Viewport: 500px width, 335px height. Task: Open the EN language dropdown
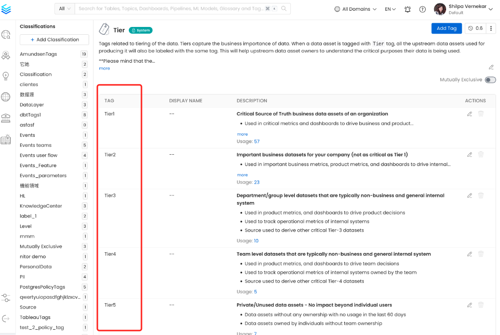390,9
